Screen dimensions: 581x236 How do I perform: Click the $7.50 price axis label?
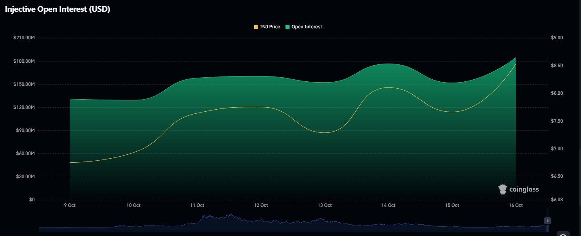tap(557, 121)
